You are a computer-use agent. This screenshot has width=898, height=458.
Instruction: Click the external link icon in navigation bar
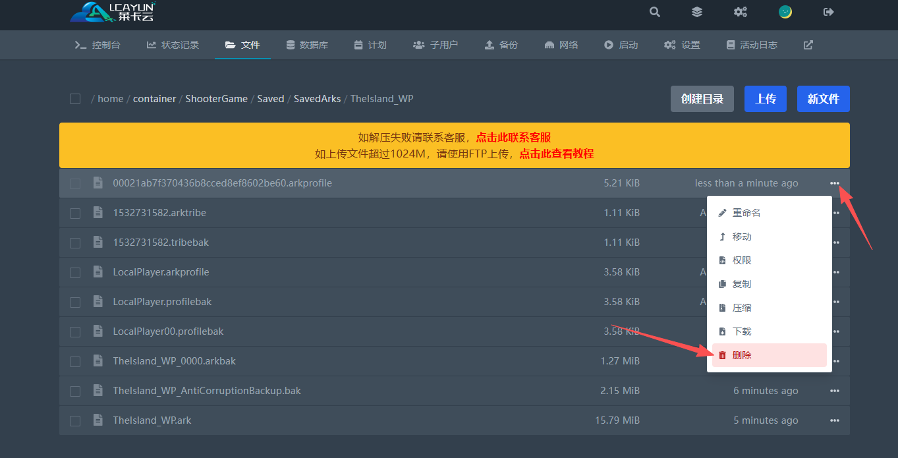(x=808, y=45)
